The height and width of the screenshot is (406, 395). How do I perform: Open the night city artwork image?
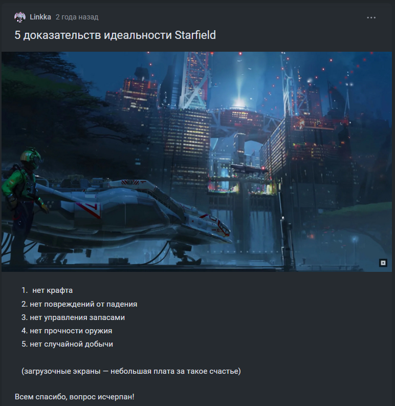coord(196,162)
